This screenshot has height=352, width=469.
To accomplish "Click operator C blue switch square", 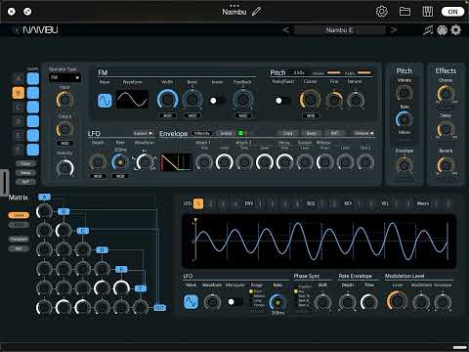I will [33, 107].
